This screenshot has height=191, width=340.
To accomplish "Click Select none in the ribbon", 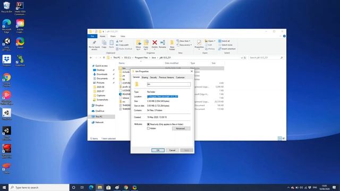I will click(225, 45).
